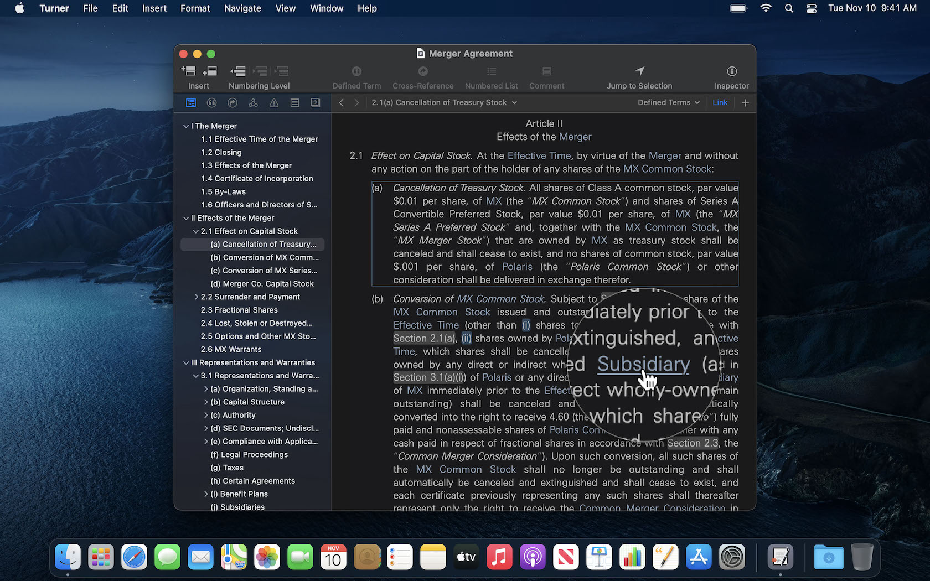Expand (b) Capital Structure in the outline
The image size is (930, 581).
click(206, 402)
